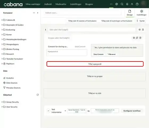Viewport: 149px width, 128px height.
Task: Open Indstillinger in top navigation
Action: click(76, 4)
